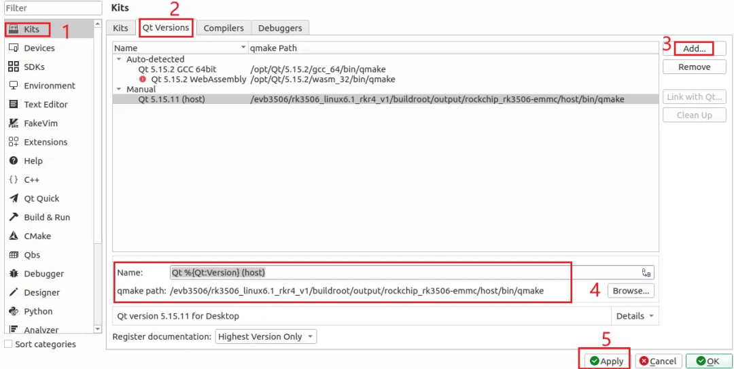734x369 pixels.
Task: Select the Devices category icon
Action: tap(14, 48)
